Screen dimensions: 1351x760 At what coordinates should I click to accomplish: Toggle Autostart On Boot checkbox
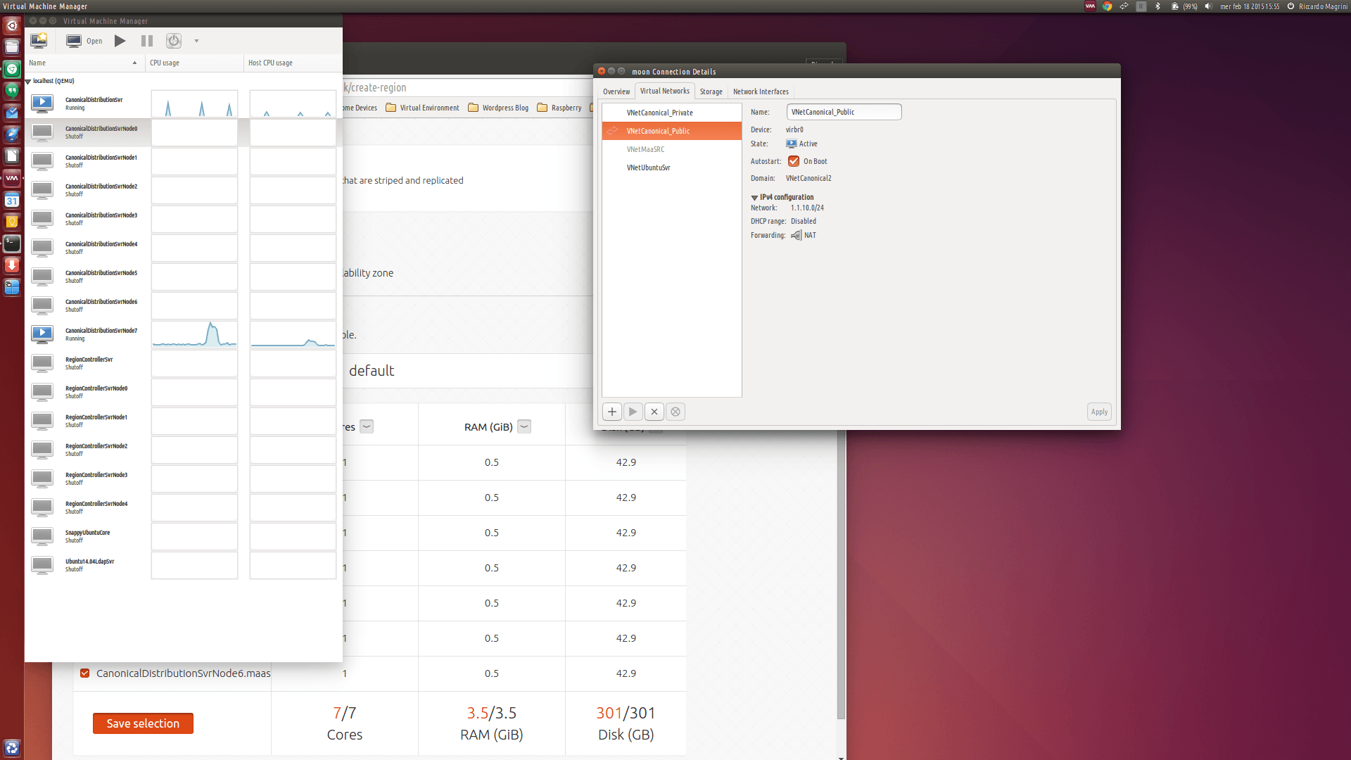[x=792, y=160]
